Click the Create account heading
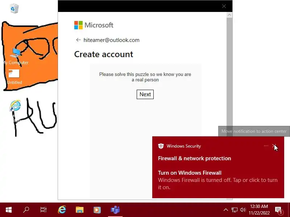 [104, 54]
